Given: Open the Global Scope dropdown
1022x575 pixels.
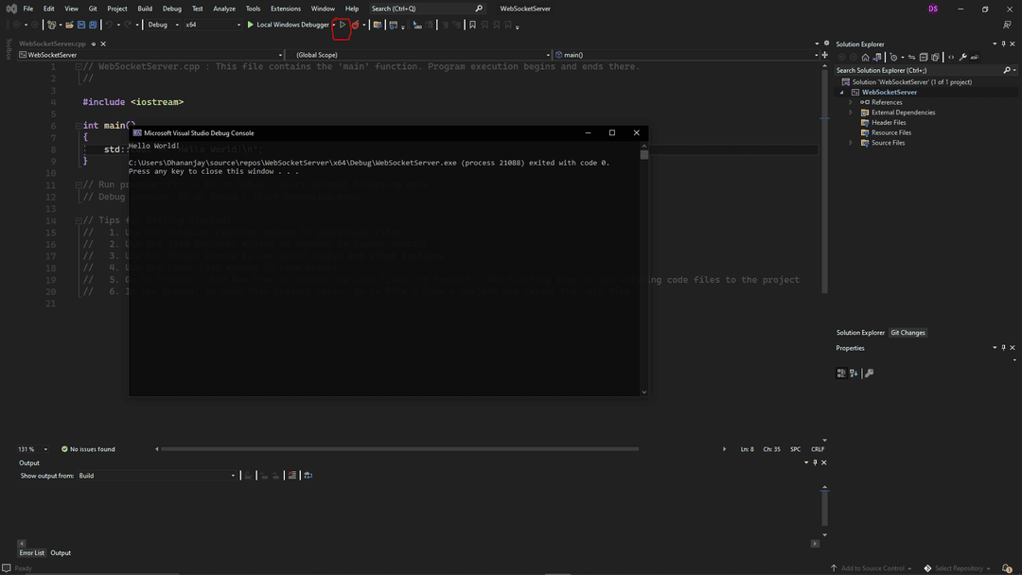Looking at the screenshot, I should pos(419,55).
